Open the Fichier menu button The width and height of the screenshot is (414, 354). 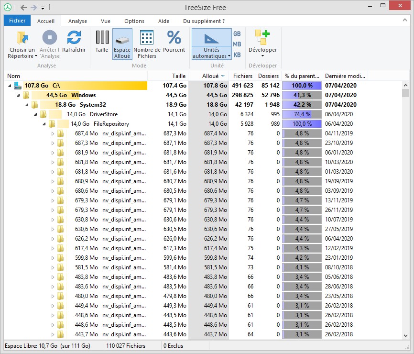click(x=17, y=21)
